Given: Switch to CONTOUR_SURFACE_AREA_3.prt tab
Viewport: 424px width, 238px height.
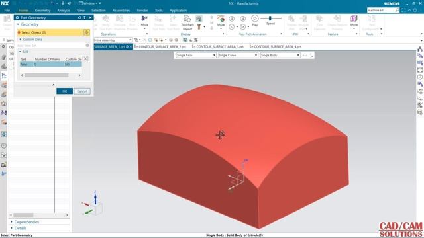Looking at the screenshot, I should (x=218, y=46).
